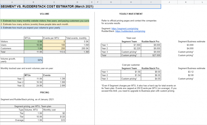The image size is (207, 125).
Task: Click the Users MTUs 10.0K cell
Action: pos(33,45)
